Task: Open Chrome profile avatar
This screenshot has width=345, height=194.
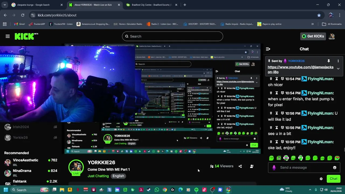Action: [x=331, y=15]
